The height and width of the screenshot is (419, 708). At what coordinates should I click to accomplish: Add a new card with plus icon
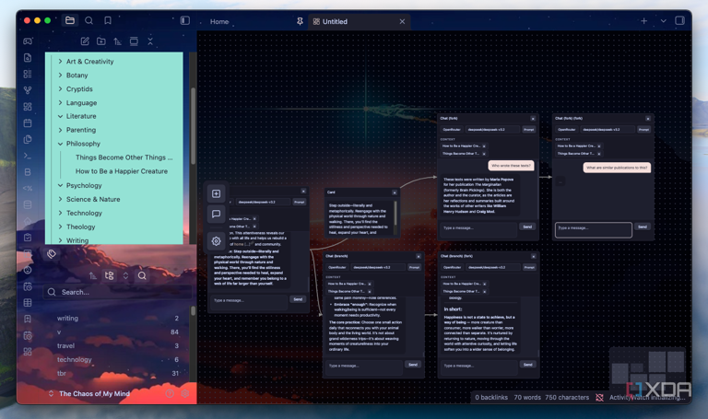(x=217, y=193)
